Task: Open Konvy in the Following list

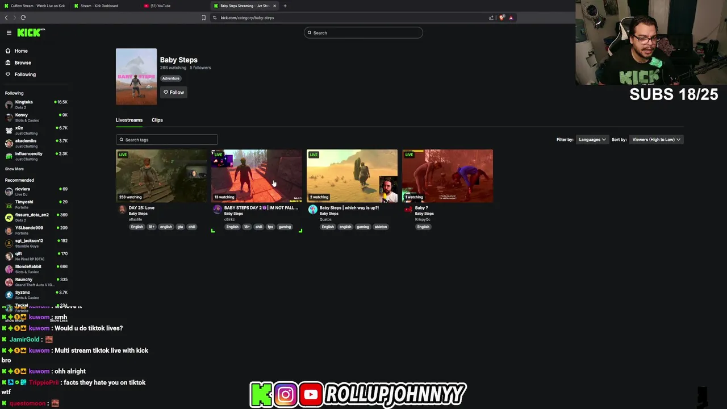Action: (x=36, y=118)
